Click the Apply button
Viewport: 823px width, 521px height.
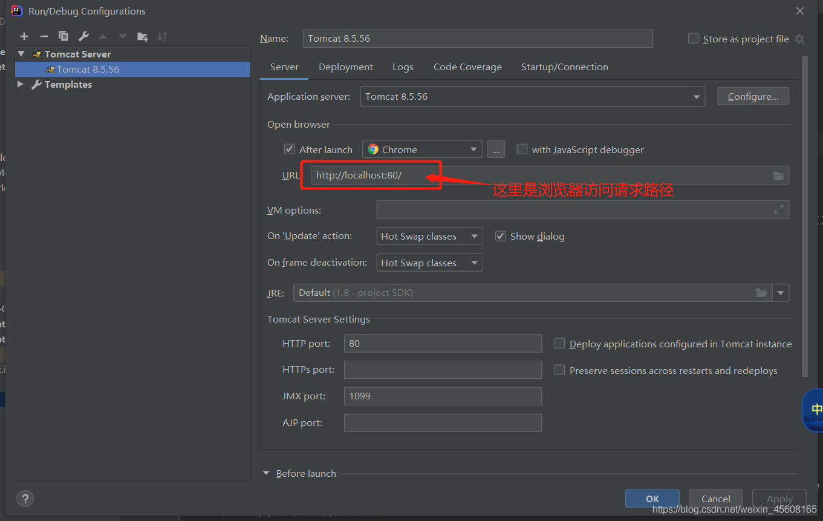coord(779,499)
